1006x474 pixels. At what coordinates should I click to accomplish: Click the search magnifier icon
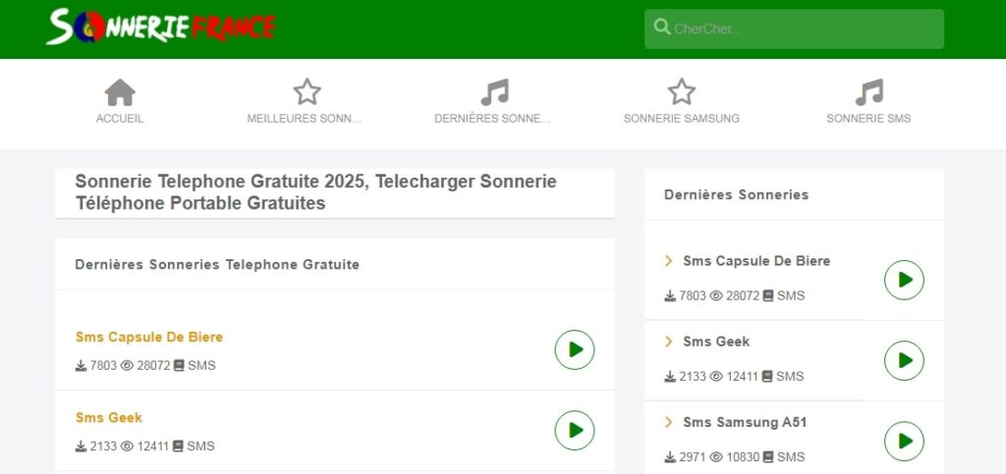point(662,27)
